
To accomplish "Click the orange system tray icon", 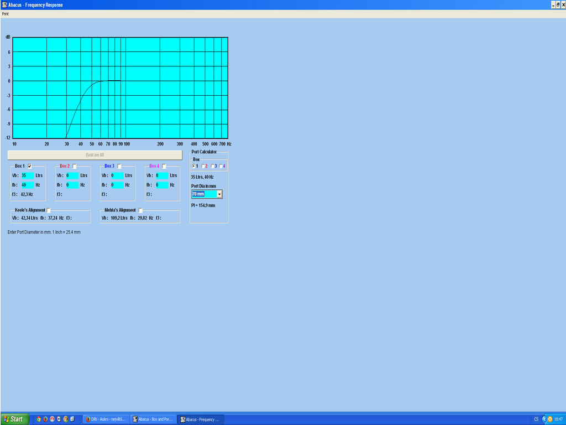I will [550, 419].
